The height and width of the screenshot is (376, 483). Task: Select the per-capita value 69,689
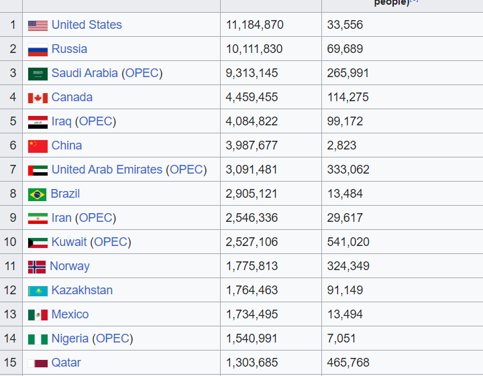pos(345,49)
